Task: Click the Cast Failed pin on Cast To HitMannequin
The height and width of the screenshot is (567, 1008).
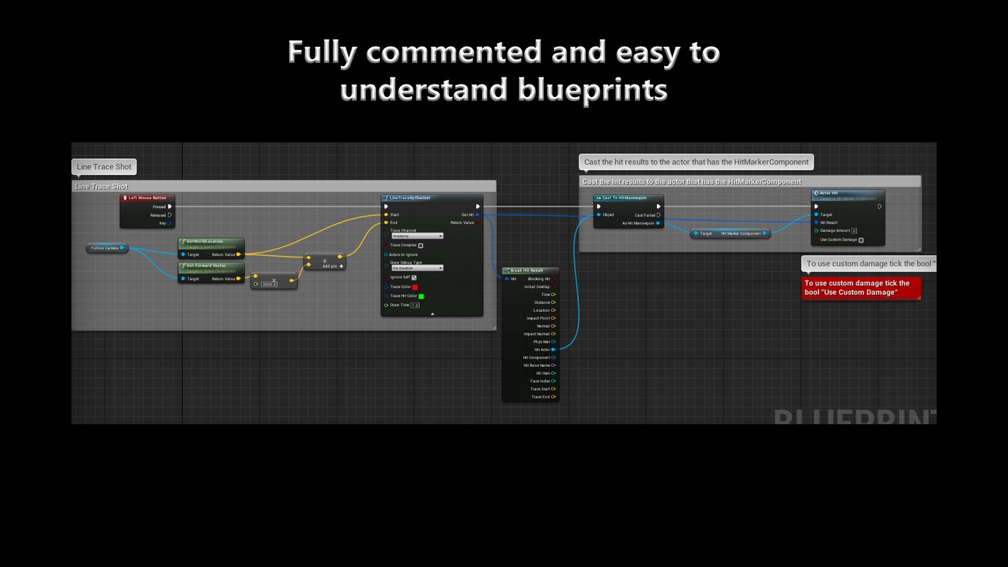Action: (658, 214)
